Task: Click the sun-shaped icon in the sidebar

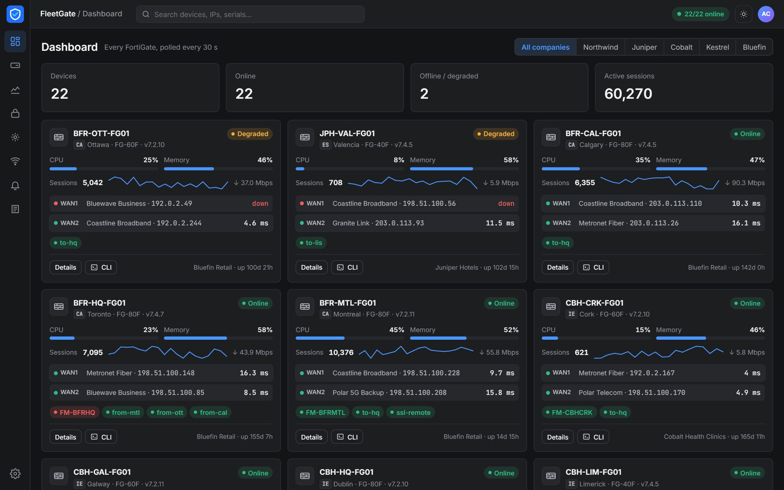Action: click(15, 137)
